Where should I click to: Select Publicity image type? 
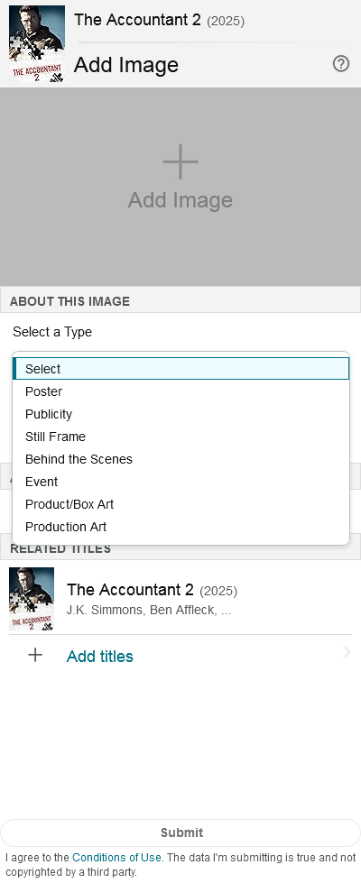[x=180, y=414]
